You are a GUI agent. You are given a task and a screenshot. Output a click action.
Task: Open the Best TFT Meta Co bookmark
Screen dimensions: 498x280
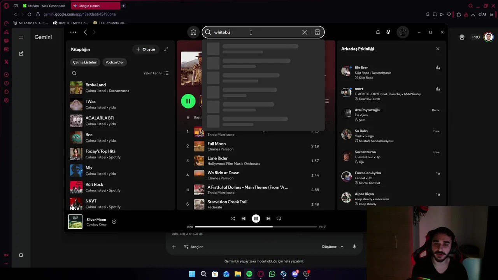(x=71, y=23)
